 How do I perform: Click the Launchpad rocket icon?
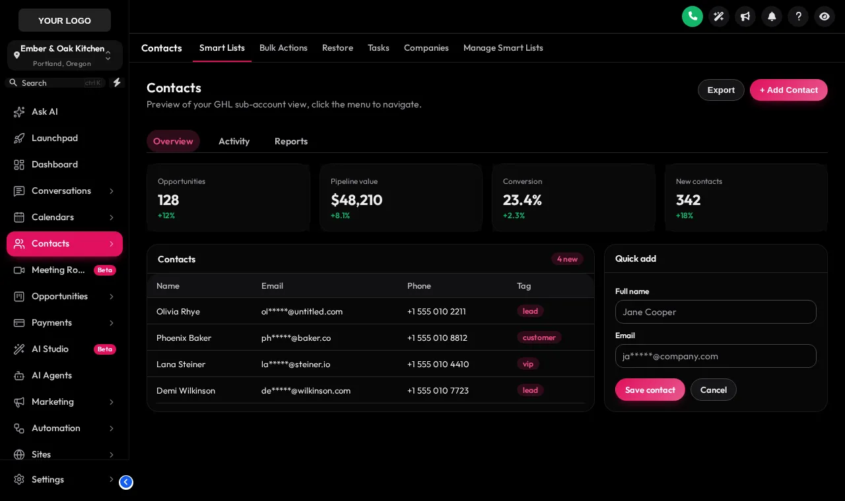(x=19, y=138)
